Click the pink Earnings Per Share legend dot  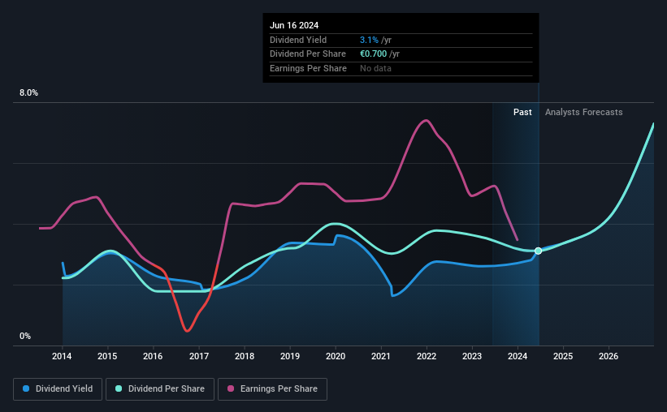tap(231, 388)
